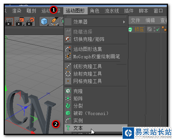Click the 分裂 fracture icon
This screenshot has height=139, width=172.
point(68,106)
